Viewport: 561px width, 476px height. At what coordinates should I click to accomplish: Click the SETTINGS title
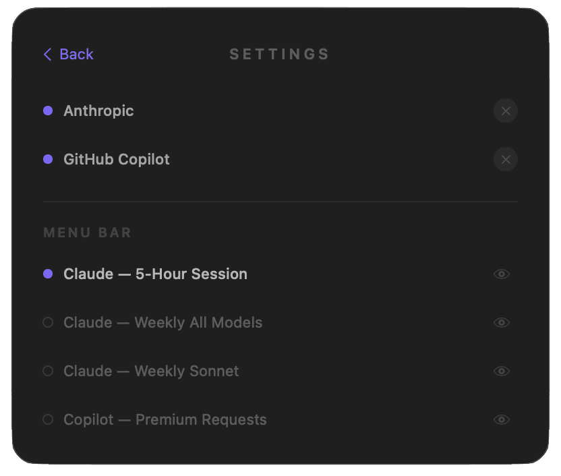pyautogui.click(x=279, y=54)
